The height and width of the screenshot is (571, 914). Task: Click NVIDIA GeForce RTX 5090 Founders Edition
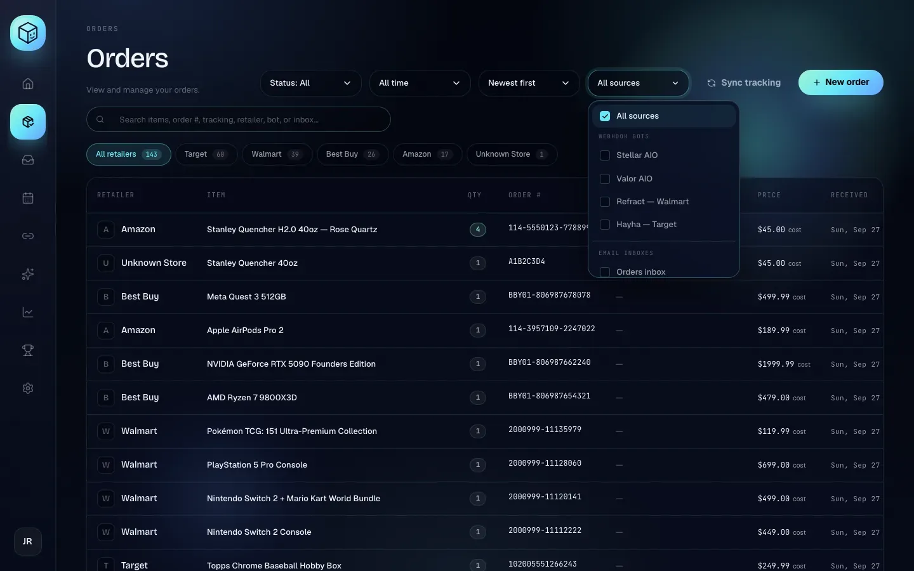point(291,364)
